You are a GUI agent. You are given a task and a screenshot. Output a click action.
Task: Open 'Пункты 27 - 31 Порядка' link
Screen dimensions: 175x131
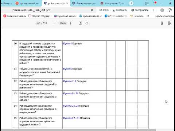tap(77, 118)
